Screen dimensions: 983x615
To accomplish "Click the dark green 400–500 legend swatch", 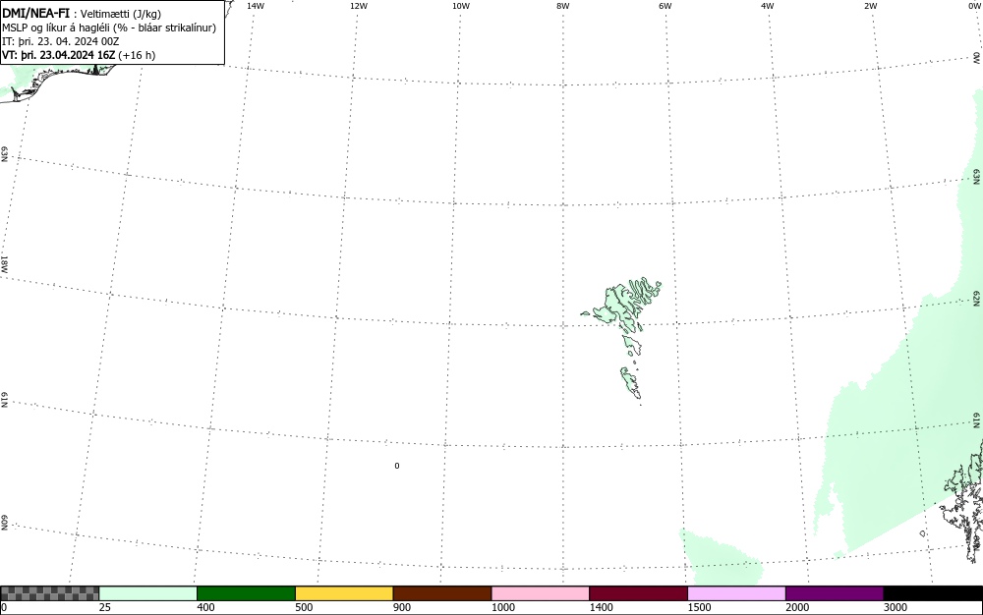I will pyautogui.click(x=246, y=593).
